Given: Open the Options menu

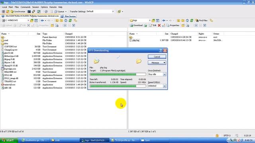Looking at the screenshot, I should [x=44, y=7].
